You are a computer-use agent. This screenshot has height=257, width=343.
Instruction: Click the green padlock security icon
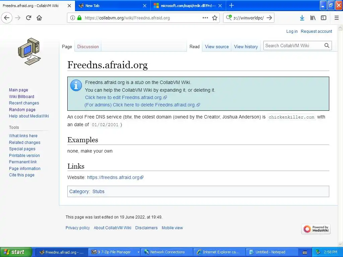79,18
